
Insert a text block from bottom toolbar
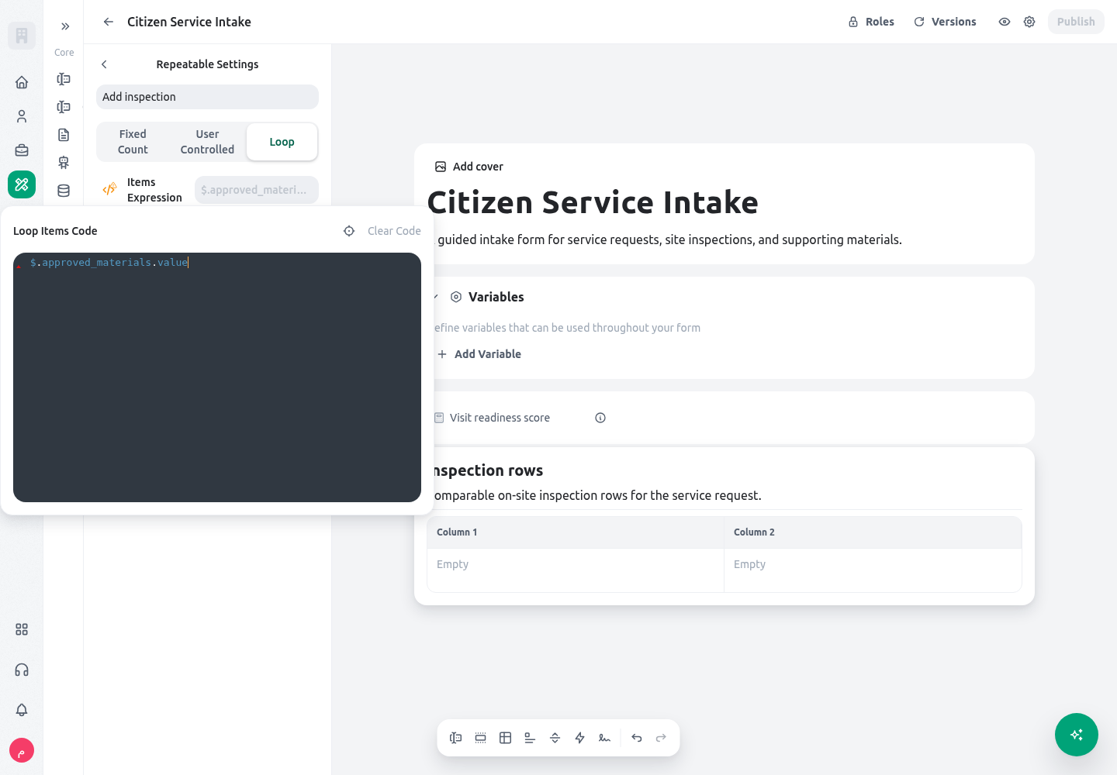[531, 738]
